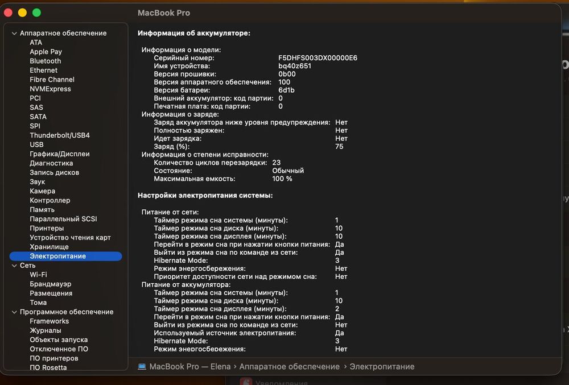Select Тома under Сеть
569x385 pixels.
coord(38,303)
